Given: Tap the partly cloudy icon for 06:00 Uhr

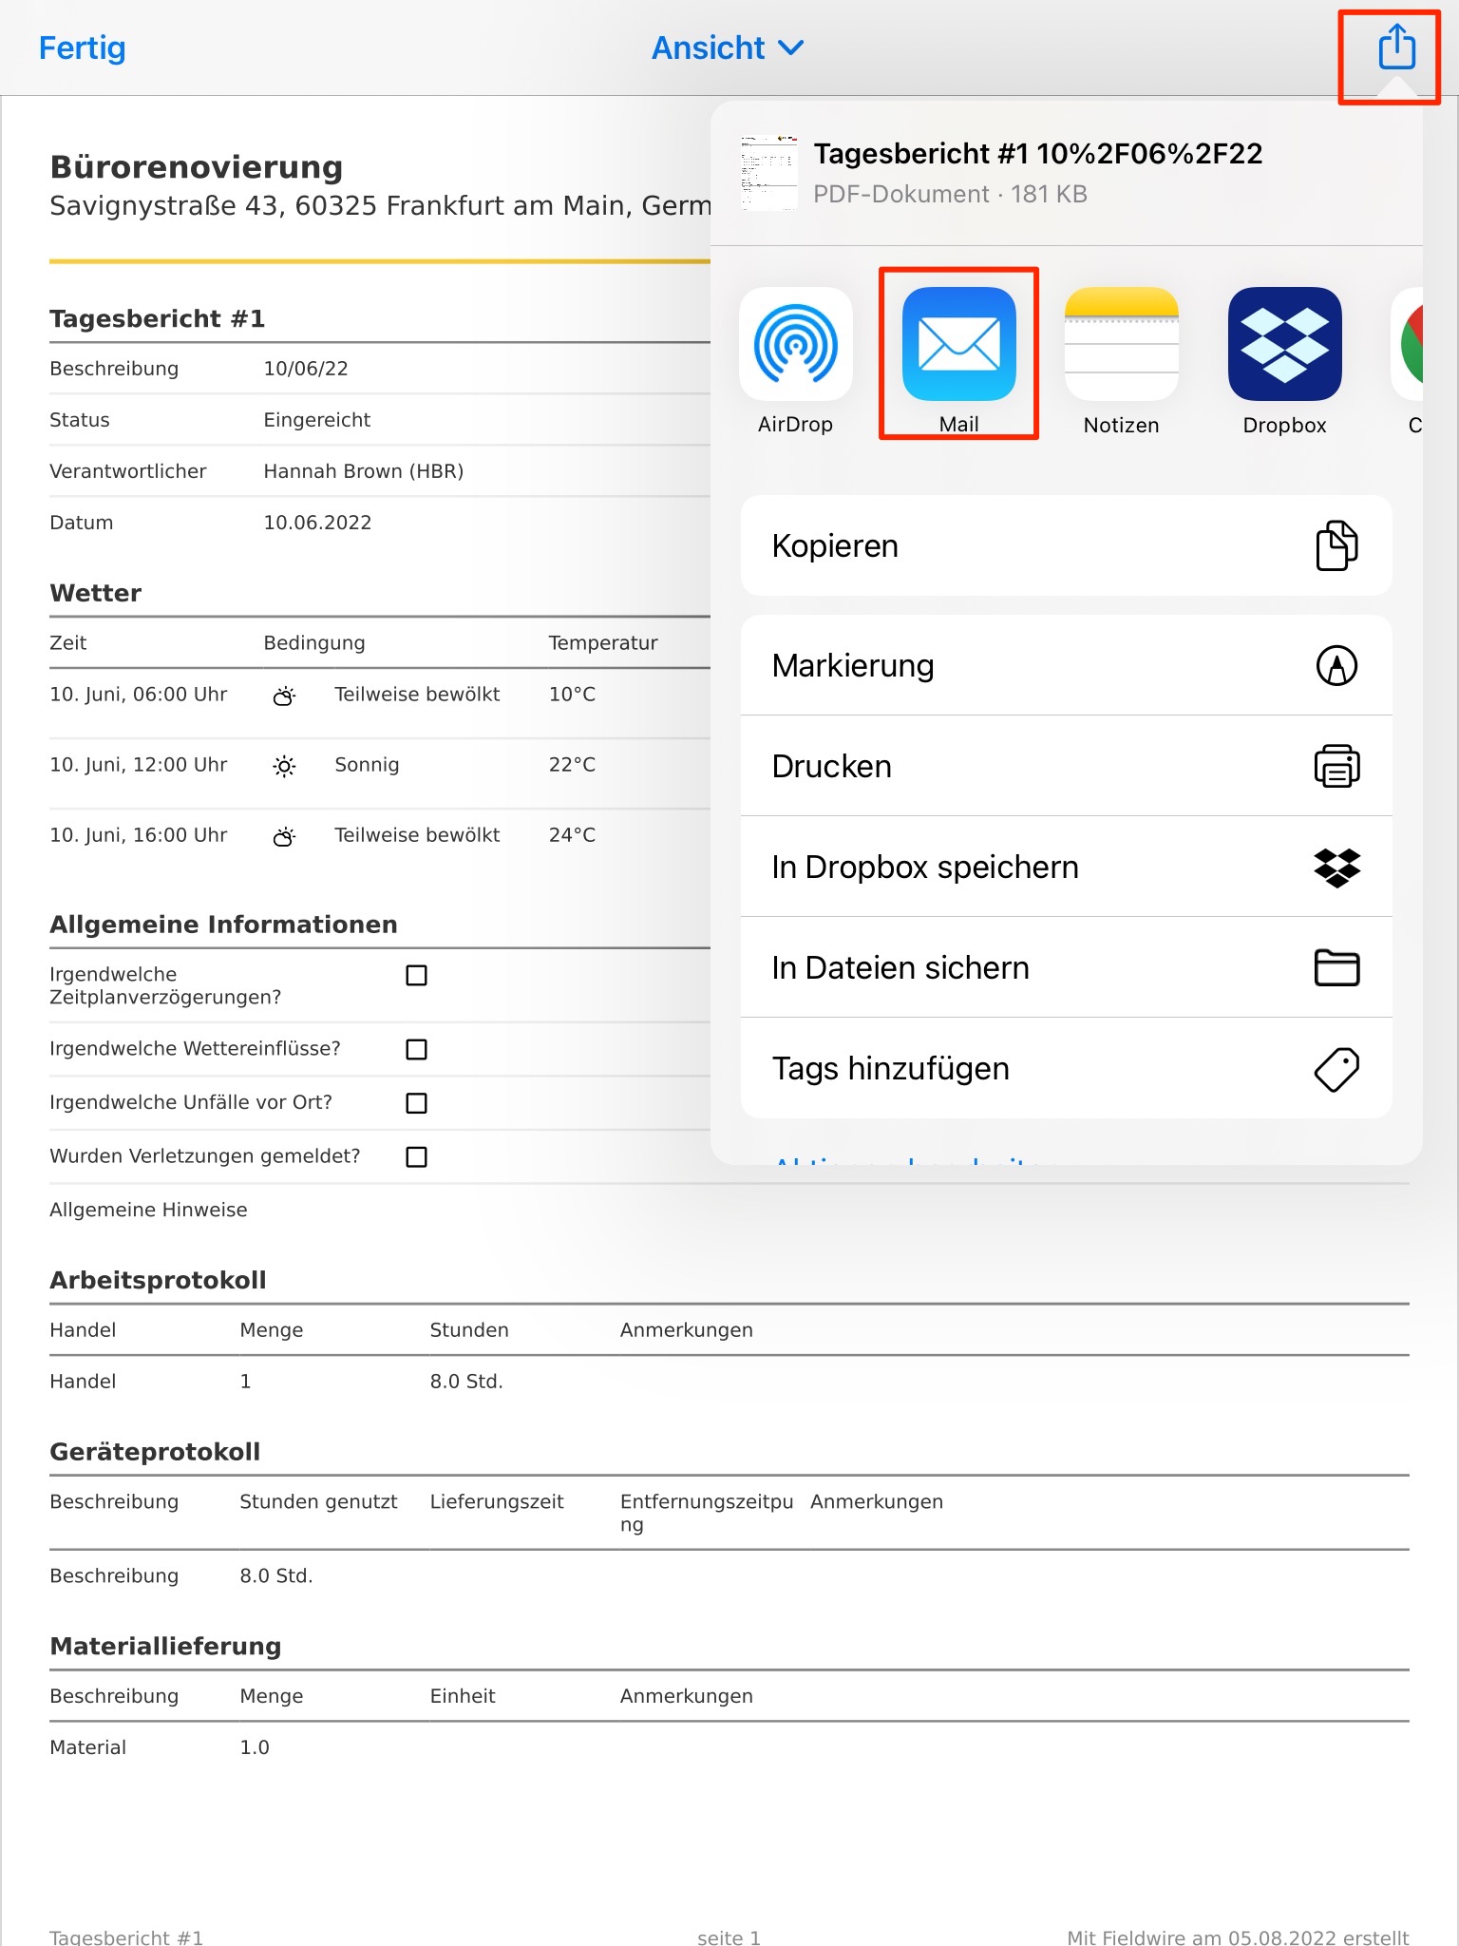Looking at the screenshot, I should click(284, 696).
